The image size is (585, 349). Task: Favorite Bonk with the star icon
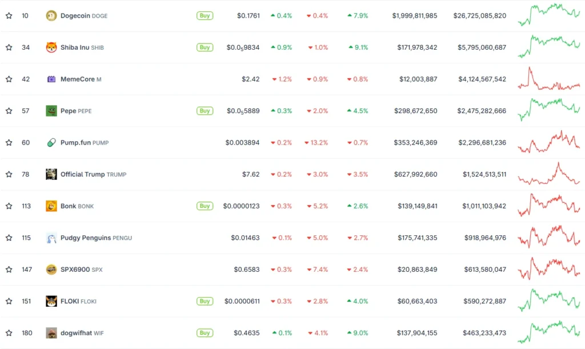coord(9,206)
